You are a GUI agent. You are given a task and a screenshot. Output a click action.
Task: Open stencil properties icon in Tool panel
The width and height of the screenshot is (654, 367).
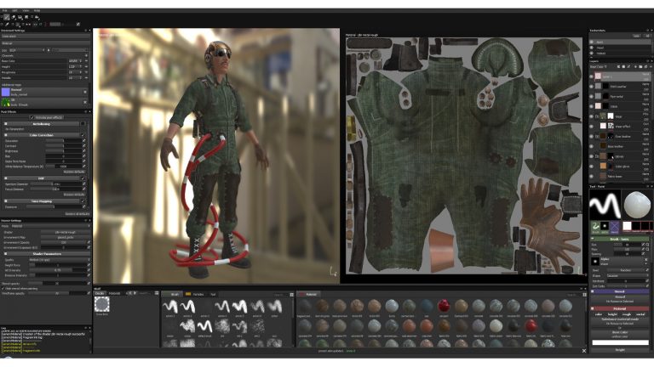614,227
